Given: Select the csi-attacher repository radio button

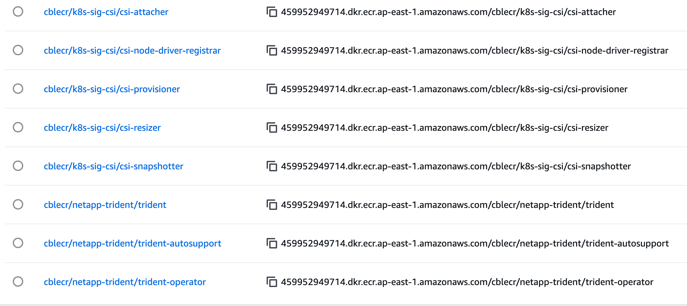Looking at the screenshot, I should click(18, 12).
